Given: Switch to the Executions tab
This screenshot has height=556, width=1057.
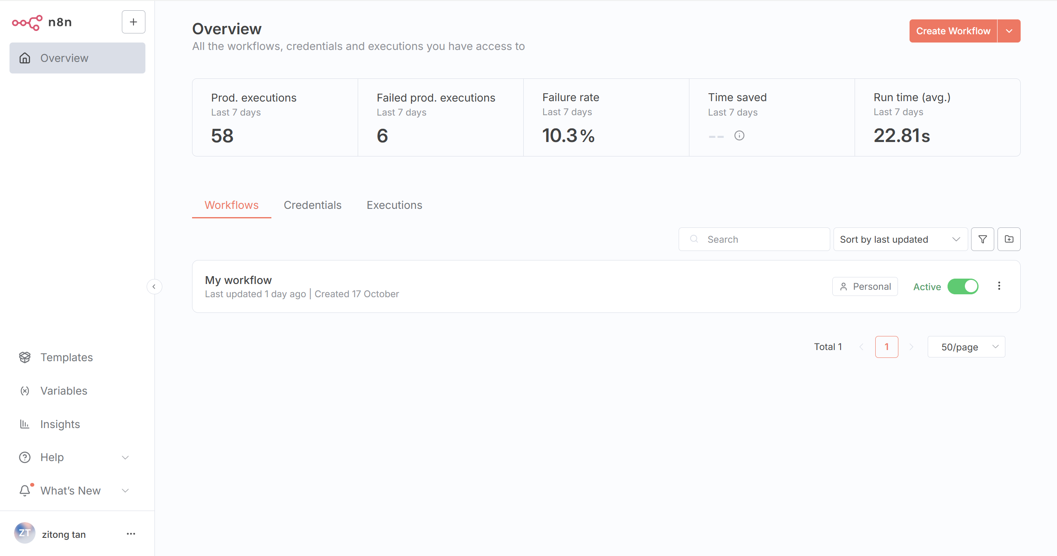Looking at the screenshot, I should click(394, 205).
